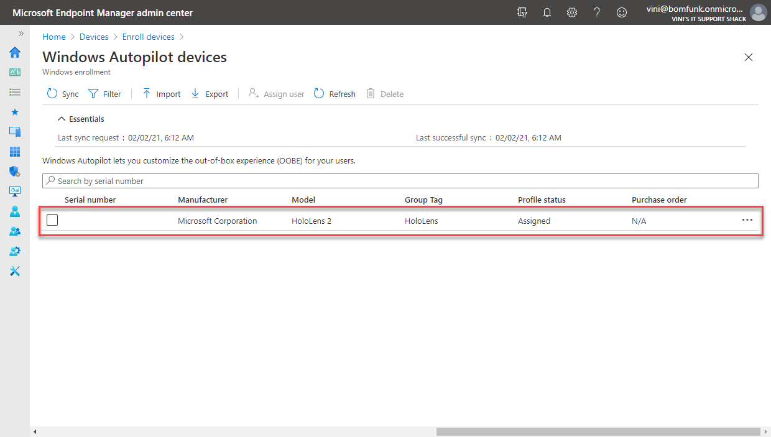Open Troubleshooting tools icon in sidebar

click(x=15, y=271)
